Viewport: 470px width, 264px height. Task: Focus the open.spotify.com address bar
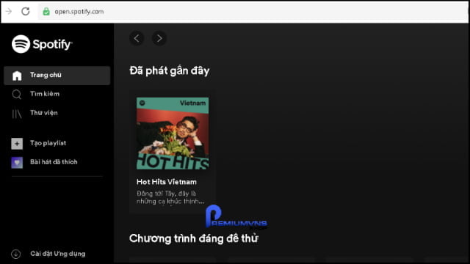[x=253, y=12]
